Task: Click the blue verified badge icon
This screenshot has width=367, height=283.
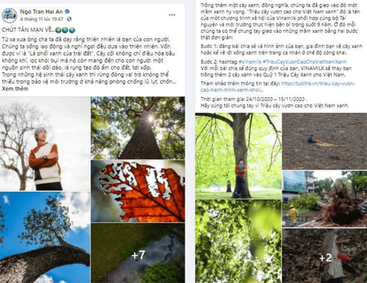Action: [x=67, y=11]
